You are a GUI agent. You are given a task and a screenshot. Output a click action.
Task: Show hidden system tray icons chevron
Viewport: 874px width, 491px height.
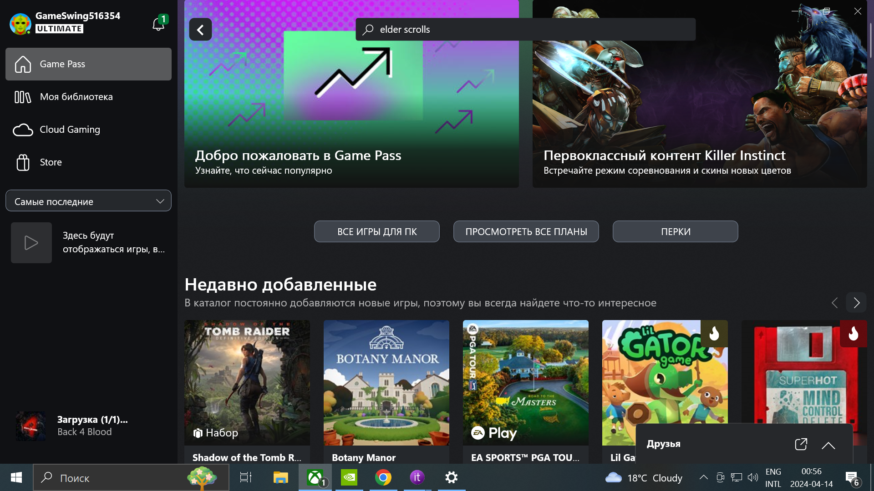703,477
